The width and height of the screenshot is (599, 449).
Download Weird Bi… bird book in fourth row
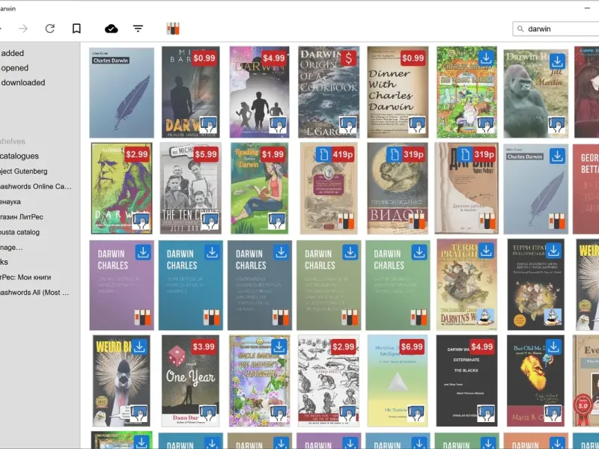point(140,346)
